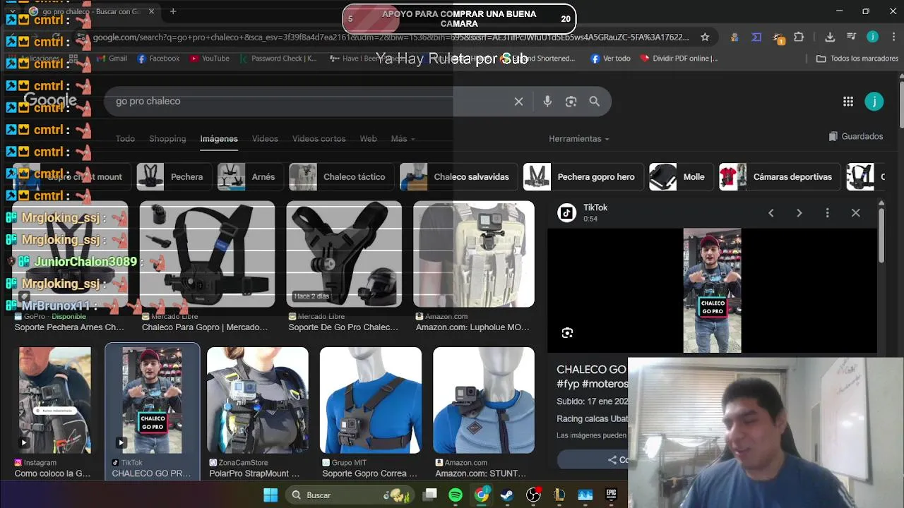Open Steam from the taskbar
The image size is (904, 508).
pos(507,495)
